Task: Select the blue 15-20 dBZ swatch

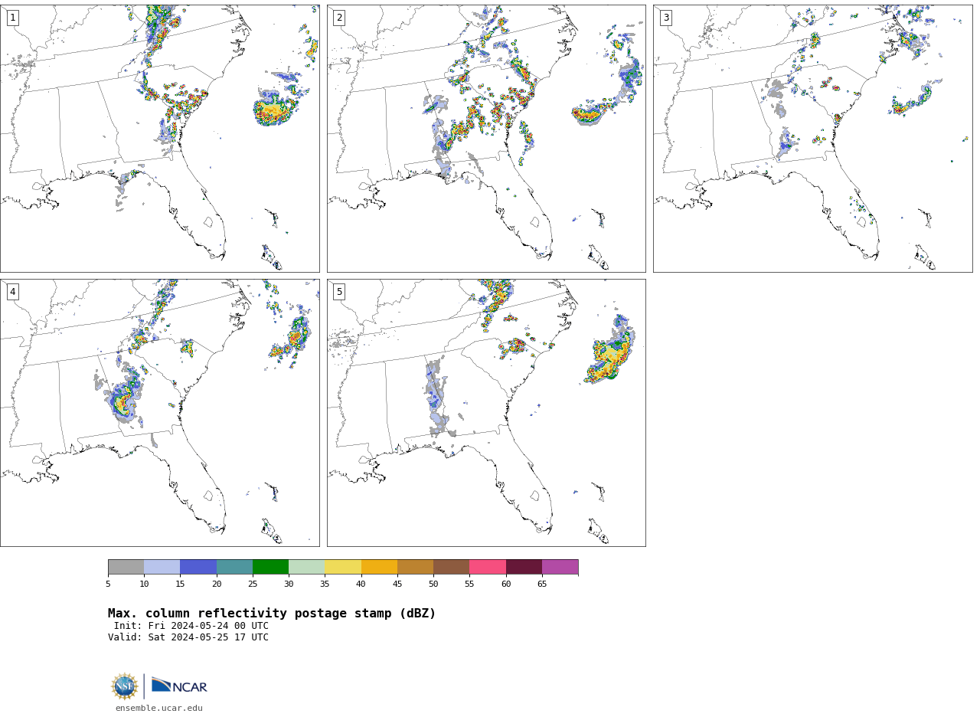Action: (x=198, y=567)
